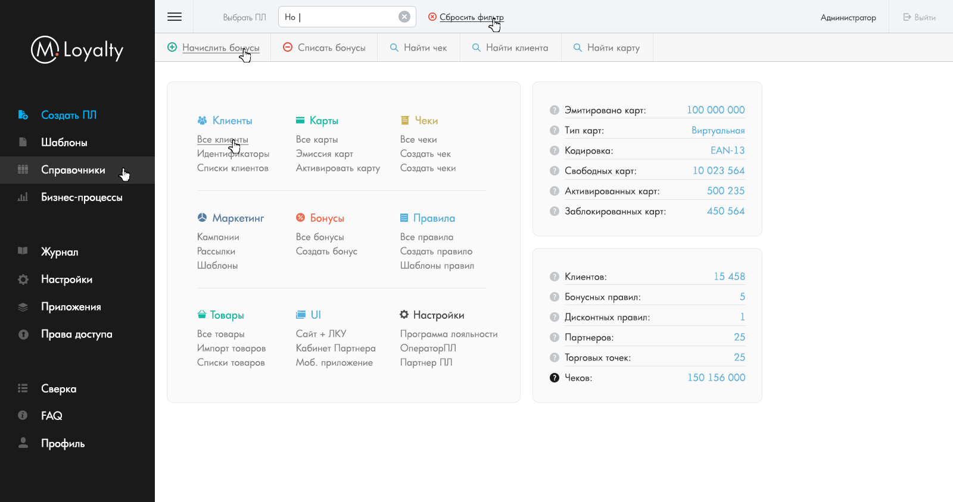The width and height of the screenshot is (953, 502).
Task: Open Шаблоны правил link
Action: click(x=437, y=265)
